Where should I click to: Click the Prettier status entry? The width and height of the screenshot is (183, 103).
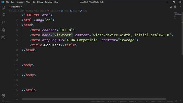tap(170, 101)
